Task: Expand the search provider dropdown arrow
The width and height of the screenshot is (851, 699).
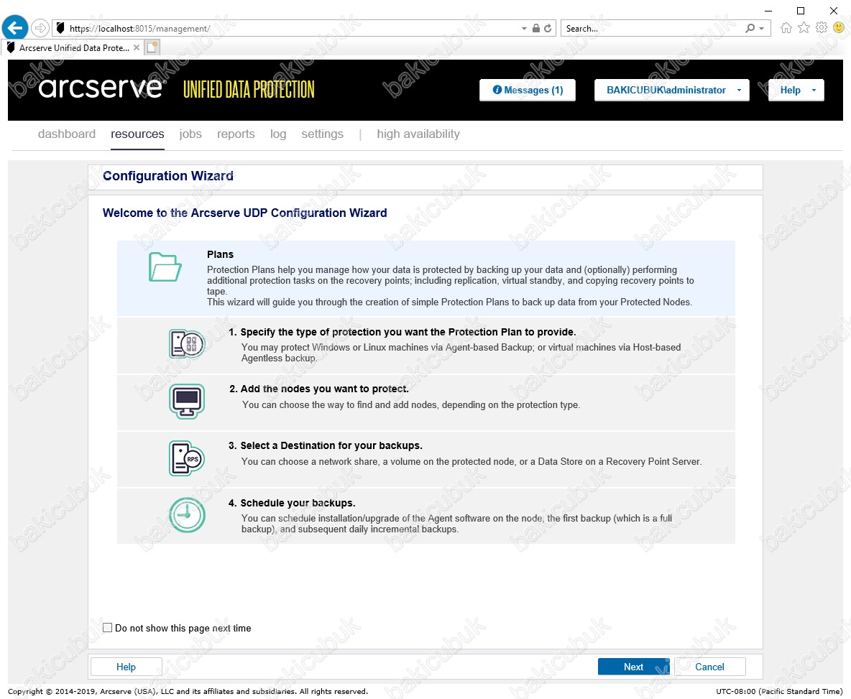Action: (x=761, y=29)
